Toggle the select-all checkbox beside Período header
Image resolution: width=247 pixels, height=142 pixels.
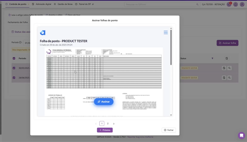tap(14, 59)
